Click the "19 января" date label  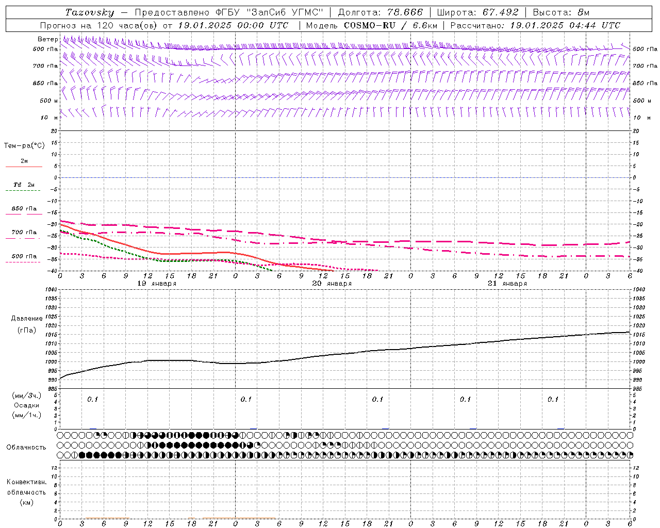157,284
